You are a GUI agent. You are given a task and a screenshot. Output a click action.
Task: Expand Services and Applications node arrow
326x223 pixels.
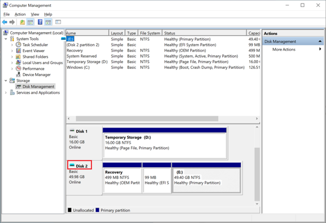point(6,92)
